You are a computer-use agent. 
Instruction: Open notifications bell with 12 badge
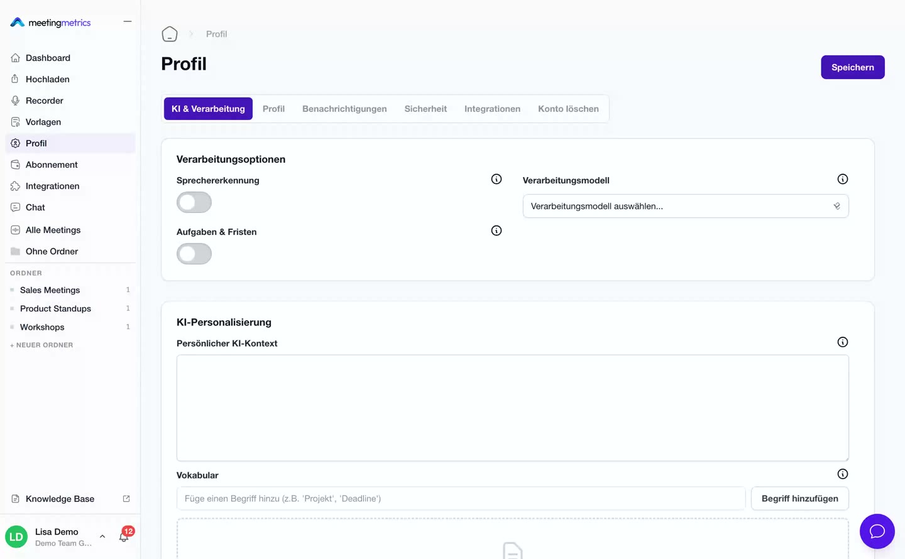(x=124, y=536)
